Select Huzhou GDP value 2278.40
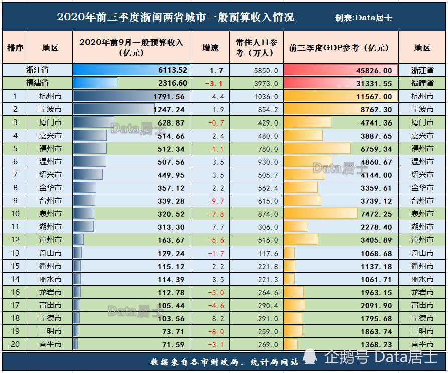 click(x=376, y=227)
